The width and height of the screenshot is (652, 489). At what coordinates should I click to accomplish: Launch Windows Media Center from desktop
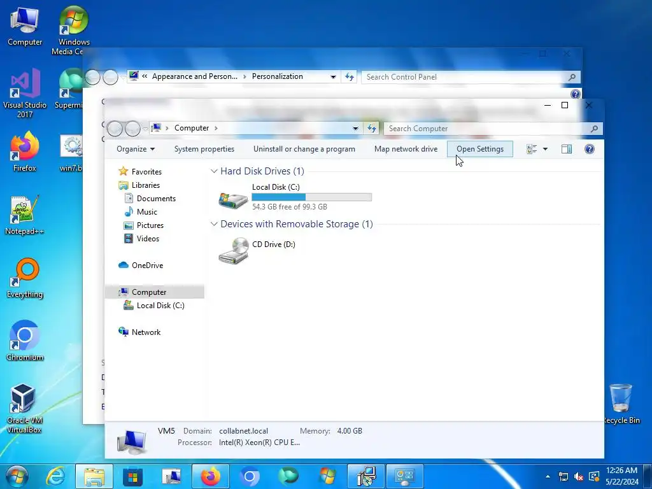pyautogui.click(x=73, y=30)
